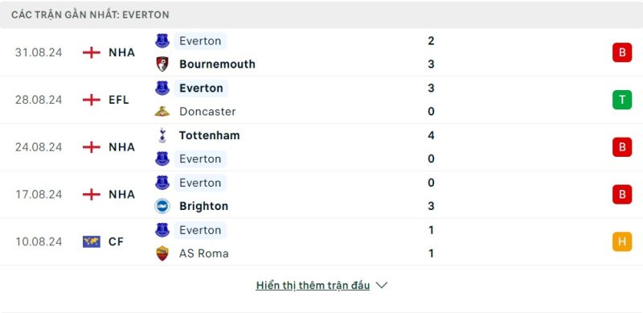Expand more matches with the chevron arrow
The image size is (643, 313).
pos(381,285)
